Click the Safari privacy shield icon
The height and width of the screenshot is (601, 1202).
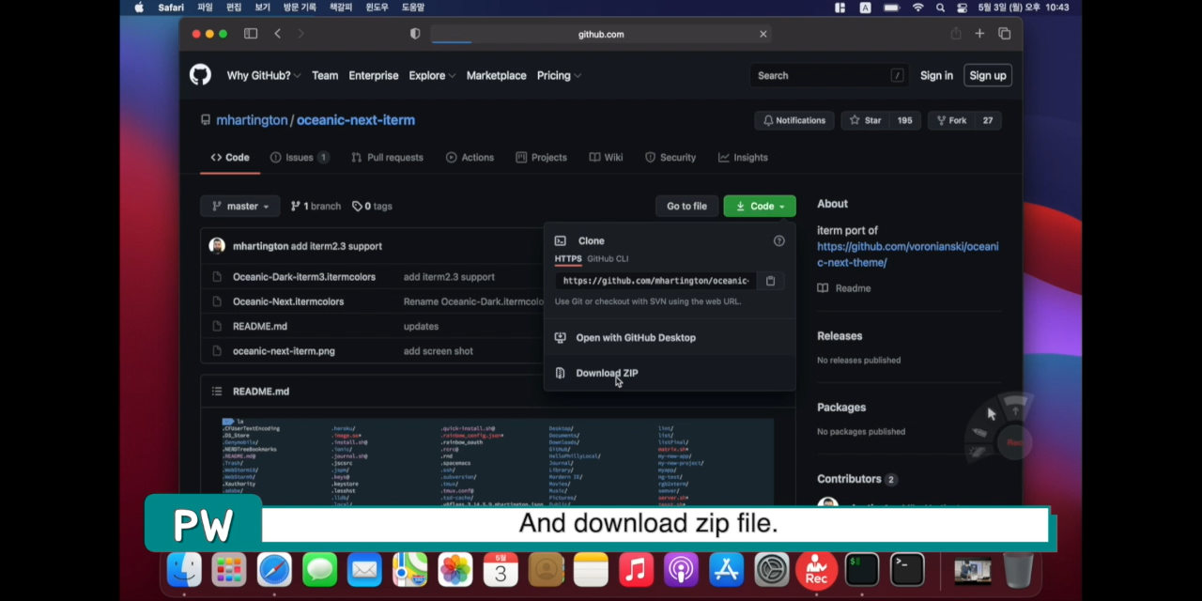point(415,34)
